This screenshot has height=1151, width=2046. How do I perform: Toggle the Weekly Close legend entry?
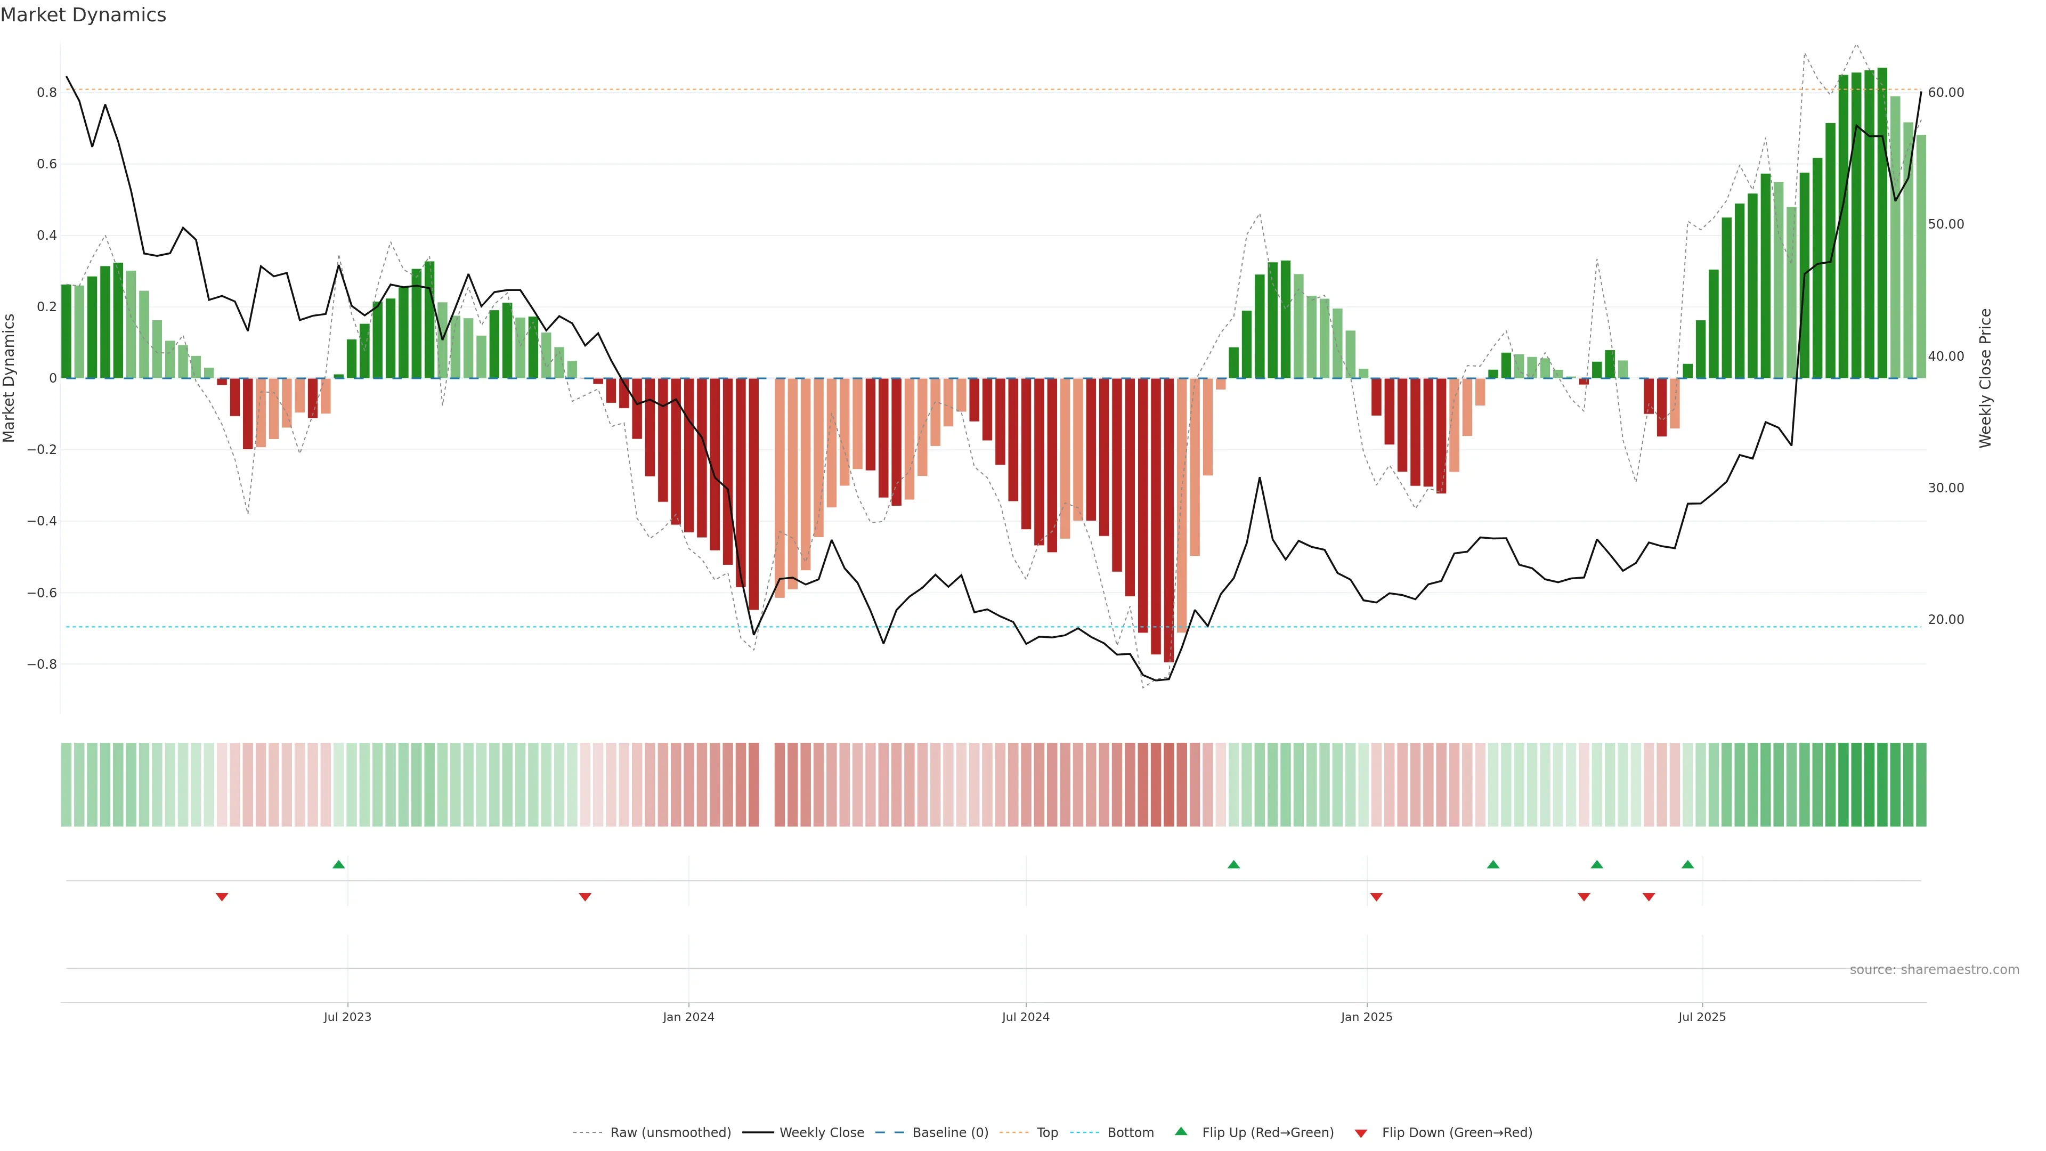point(821,1132)
